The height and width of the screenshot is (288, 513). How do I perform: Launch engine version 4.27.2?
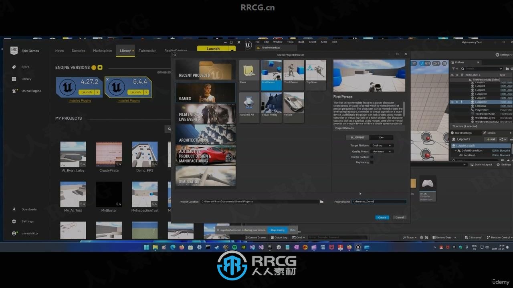click(87, 92)
